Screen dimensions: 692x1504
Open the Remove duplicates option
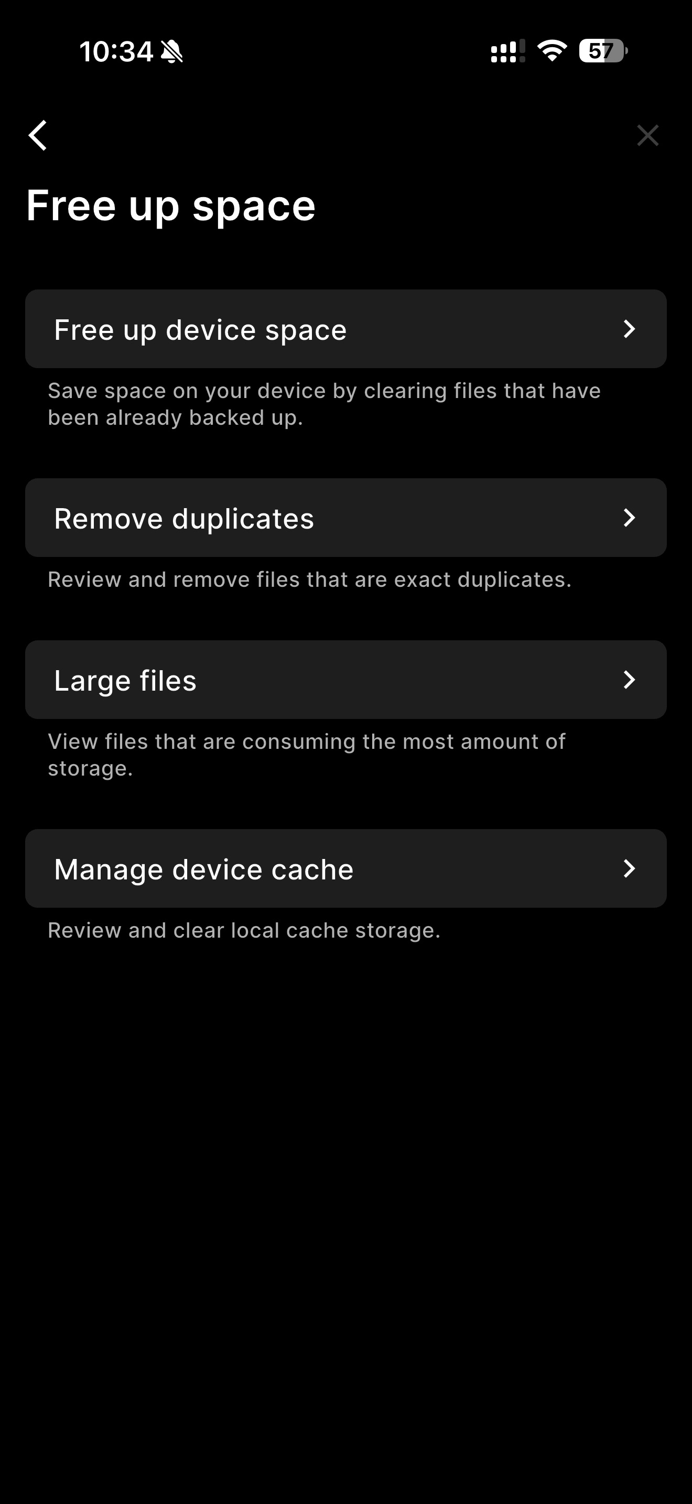[x=345, y=518]
